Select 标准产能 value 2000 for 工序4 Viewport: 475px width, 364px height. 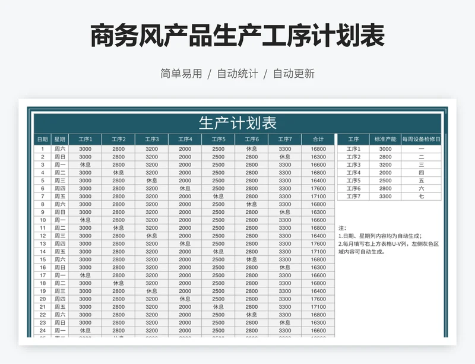(385, 173)
